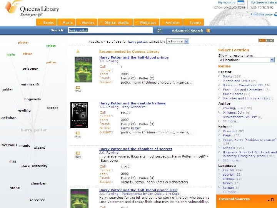Expand 77 more authors
The height and width of the screenshot is (208, 277).
(x=231, y=121)
